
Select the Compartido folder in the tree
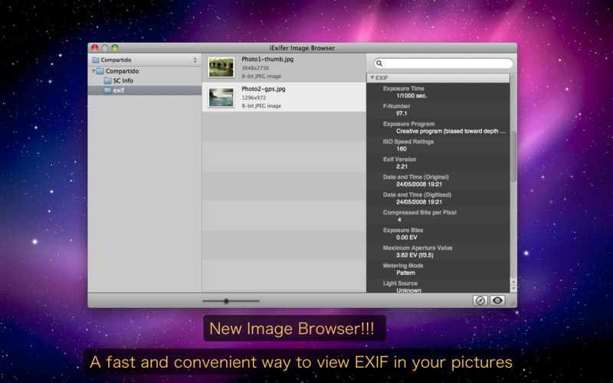click(122, 71)
